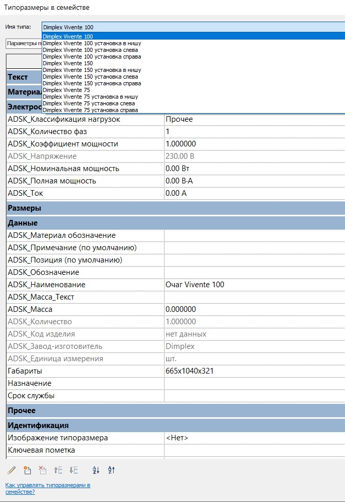This screenshot has height=502, width=345.
Task: Select the 'ADSK_Классификация нагрузок' parameter name
Action: click(x=64, y=119)
